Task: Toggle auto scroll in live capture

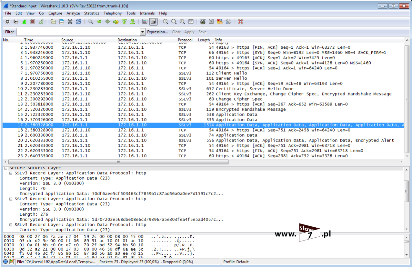Action: pos(153,22)
